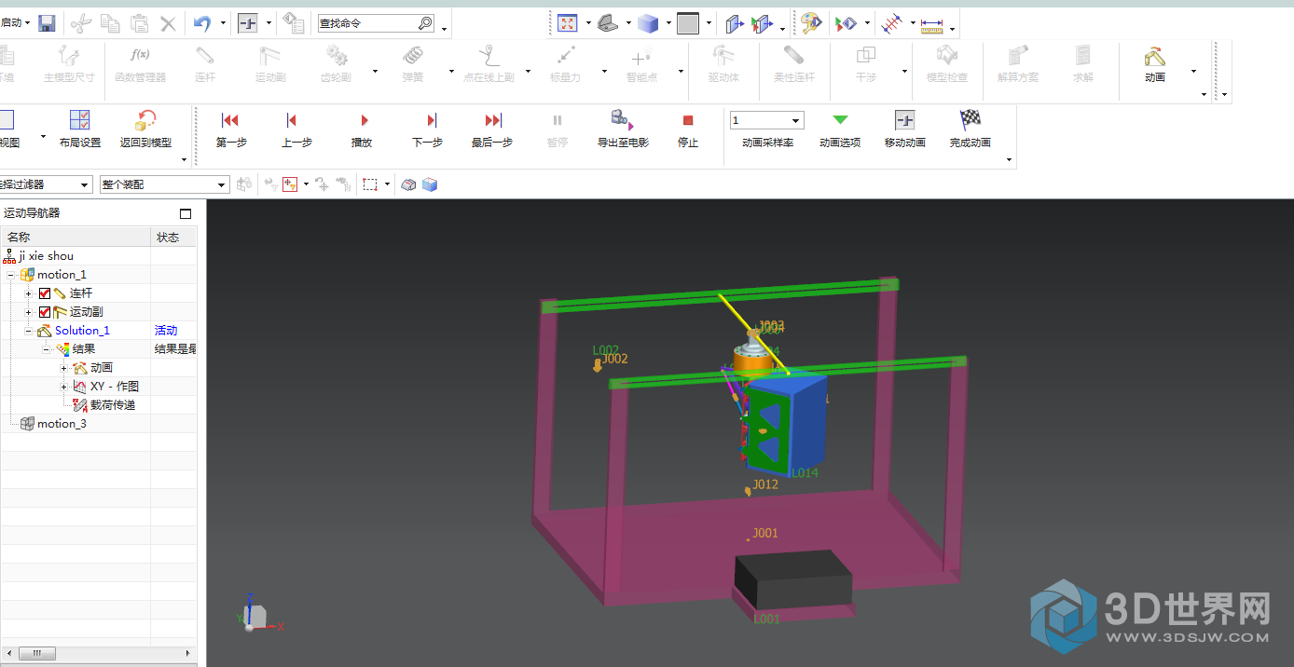Image resolution: width=1294 pixels, height=667 pixels.
Task: Open the 动画 animation ribbon button
Action: pyautogui.click(x=1155, y=63)
